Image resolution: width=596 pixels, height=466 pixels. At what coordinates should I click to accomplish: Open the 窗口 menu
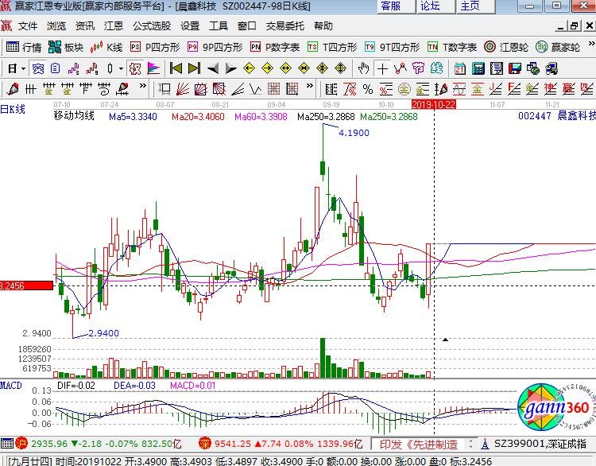coord(246,26)
